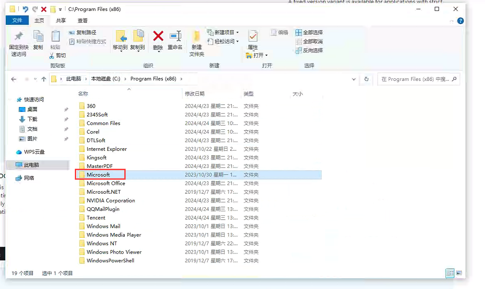Select the Microsoft Office folder
Image resolution: width=485 pixels, height=289 pixels.
click(x=106, y=183)
